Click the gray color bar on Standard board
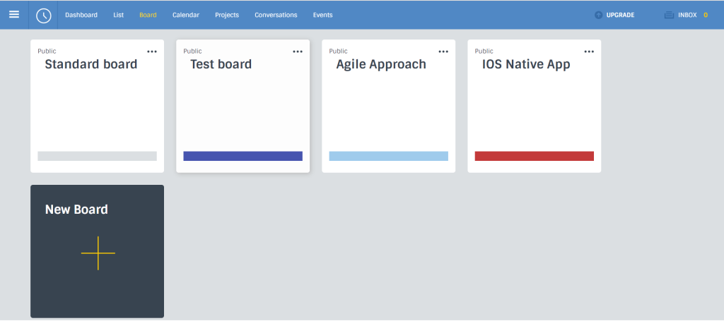724x321 pixels. click(x=97, y=156)
